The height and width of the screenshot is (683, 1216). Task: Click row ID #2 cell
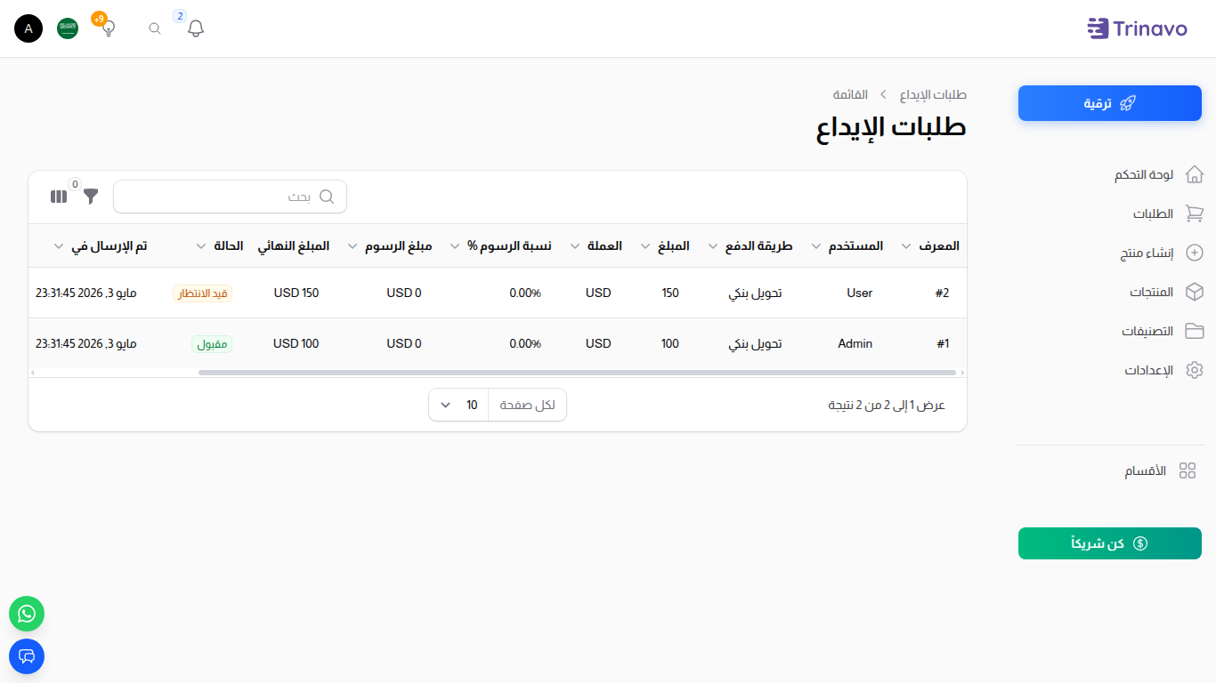pos(942,293)
